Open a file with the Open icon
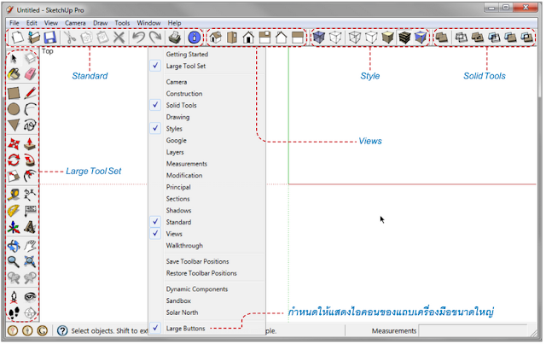Viewport: 546px width, 344px height. (x=34, y=38)
